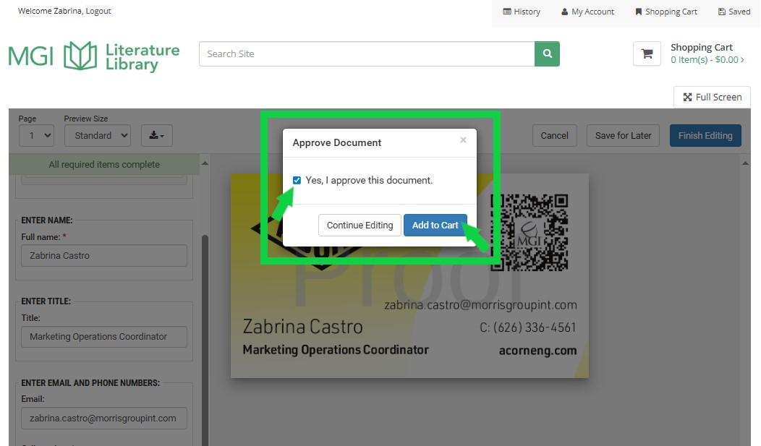Open the download options dropdown

pyautogui.click(x=157, y=136)
